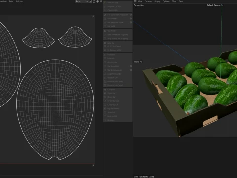Click the Unstitch UV command
The height and width of the screenshot is (178, 237).
118,78
